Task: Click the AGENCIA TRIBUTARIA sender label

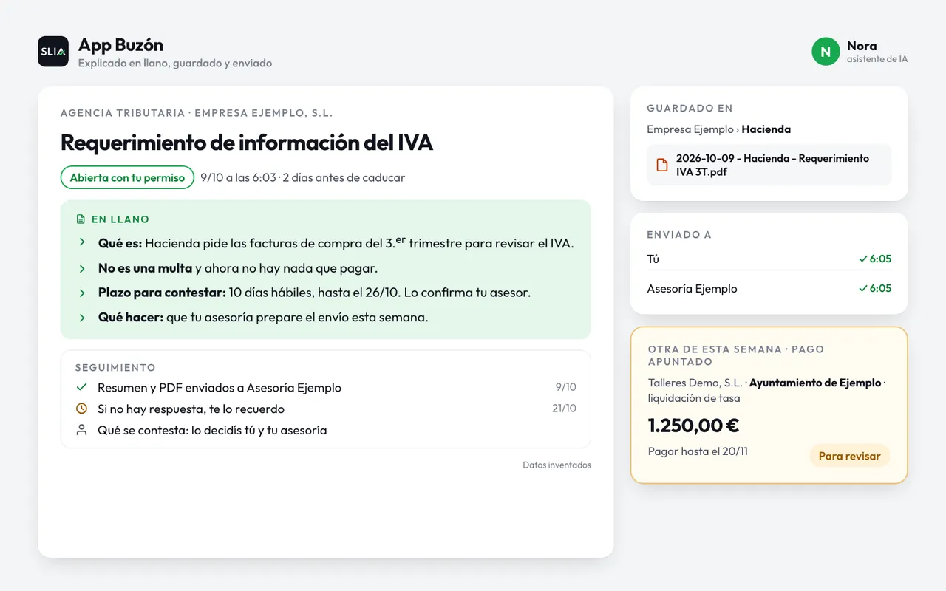Action: pyautogui.click(x=123, y=113)
